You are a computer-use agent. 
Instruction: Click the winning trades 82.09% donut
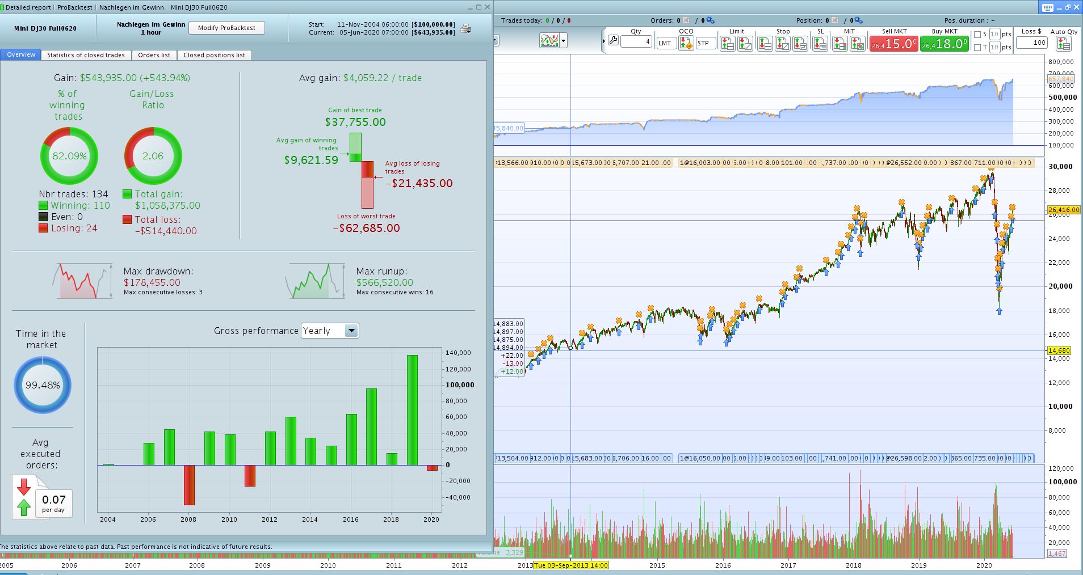click(69, 155)
